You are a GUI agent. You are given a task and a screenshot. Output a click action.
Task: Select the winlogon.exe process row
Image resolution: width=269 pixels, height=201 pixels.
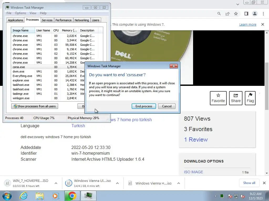tap(48, 98)
